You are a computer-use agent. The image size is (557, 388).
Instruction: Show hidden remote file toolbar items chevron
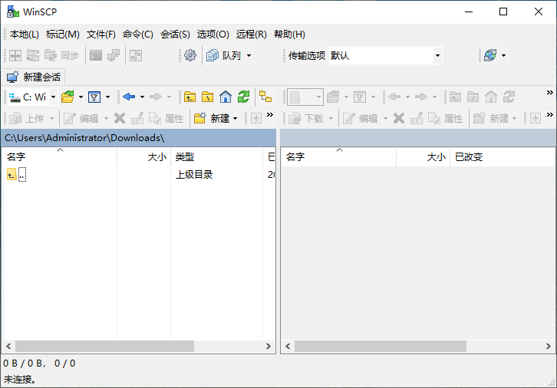pos(550,114)
